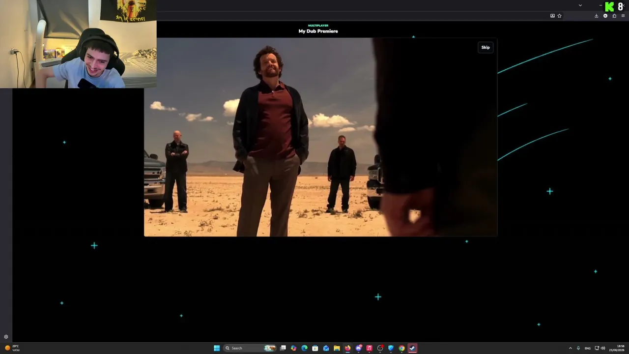Expand the hidden system tray icons

click(571, 348)
